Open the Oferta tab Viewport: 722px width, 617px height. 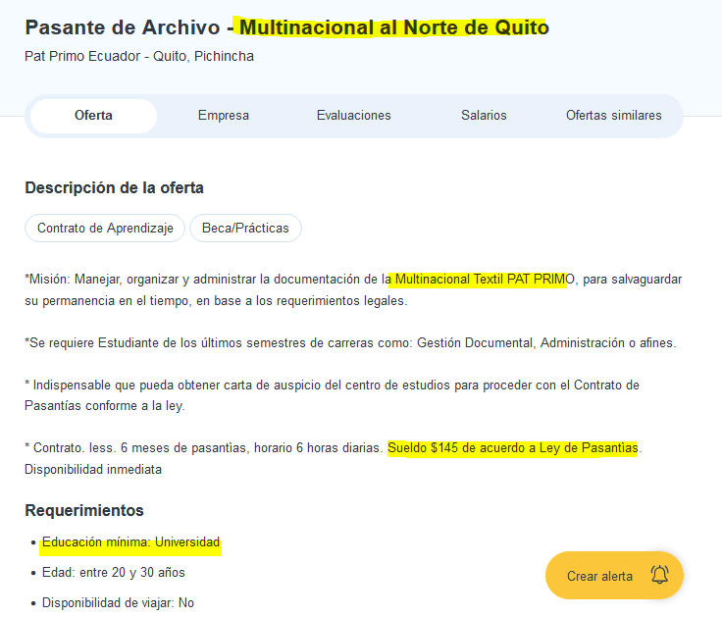click(93, 116)
